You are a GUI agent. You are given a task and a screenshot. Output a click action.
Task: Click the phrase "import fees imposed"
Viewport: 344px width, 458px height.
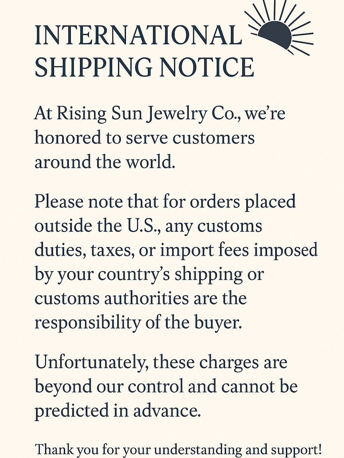click(239, 250)
